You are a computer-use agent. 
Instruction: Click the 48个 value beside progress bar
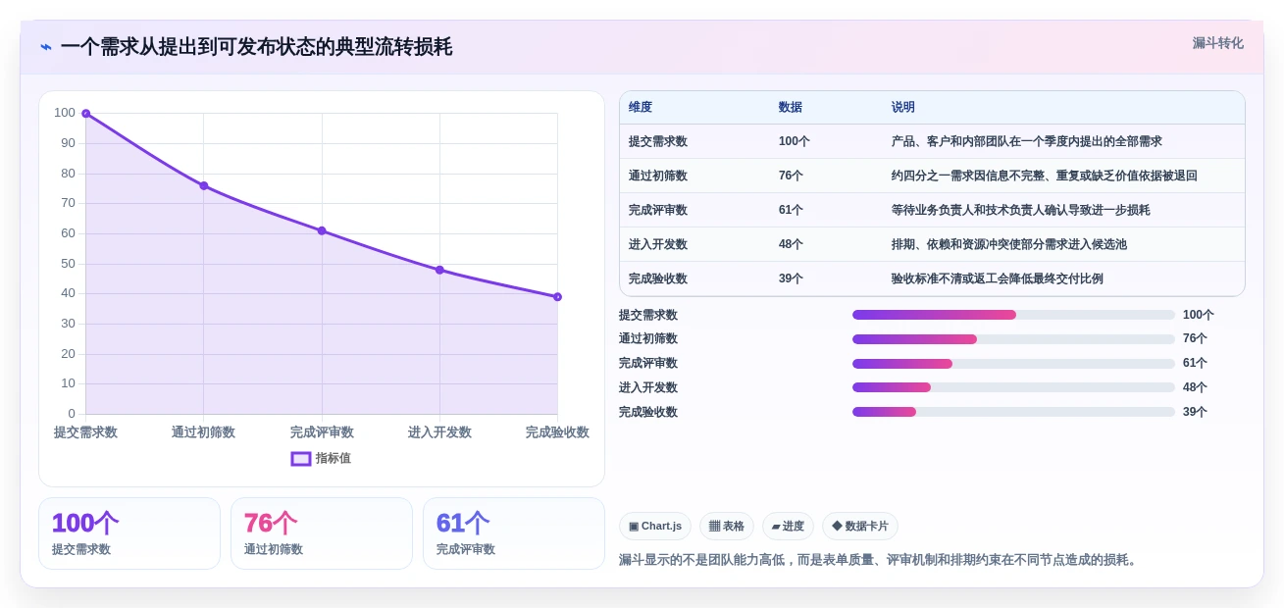click(x=1195, y=387)
